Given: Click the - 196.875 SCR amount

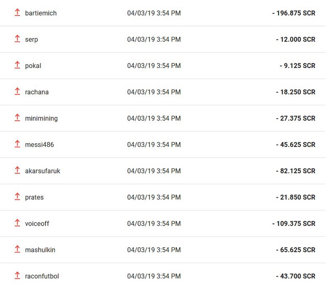Looking at the screenshot, I should (x=294, y=13).
